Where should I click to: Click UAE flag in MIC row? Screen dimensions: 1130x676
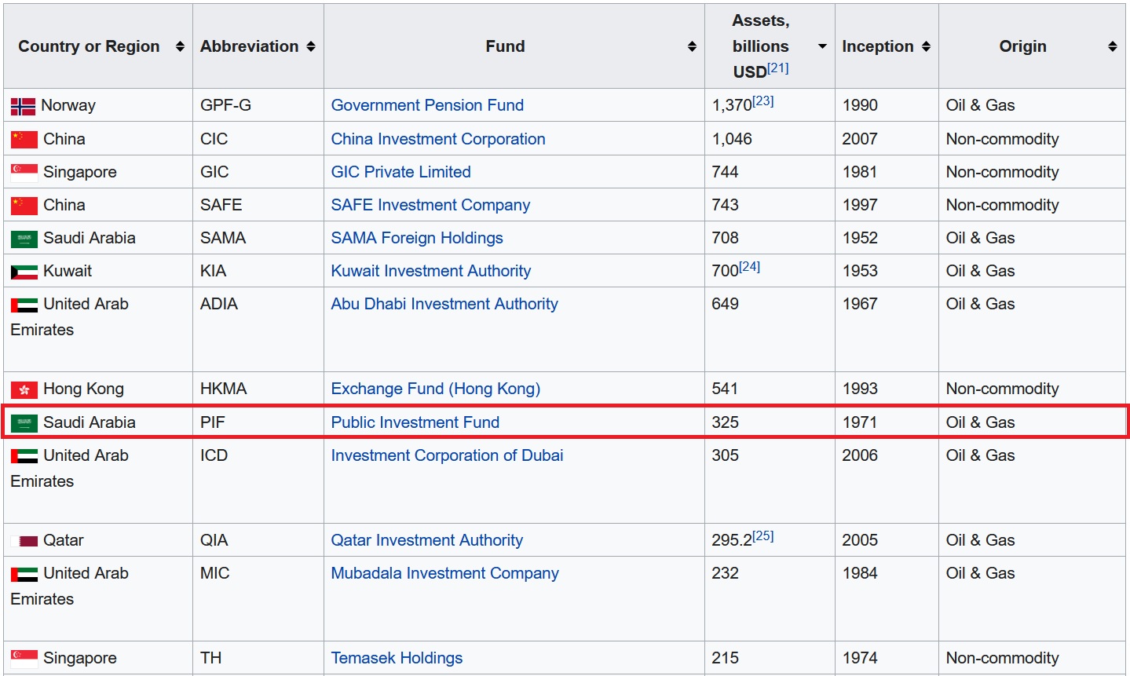[24, 574]
